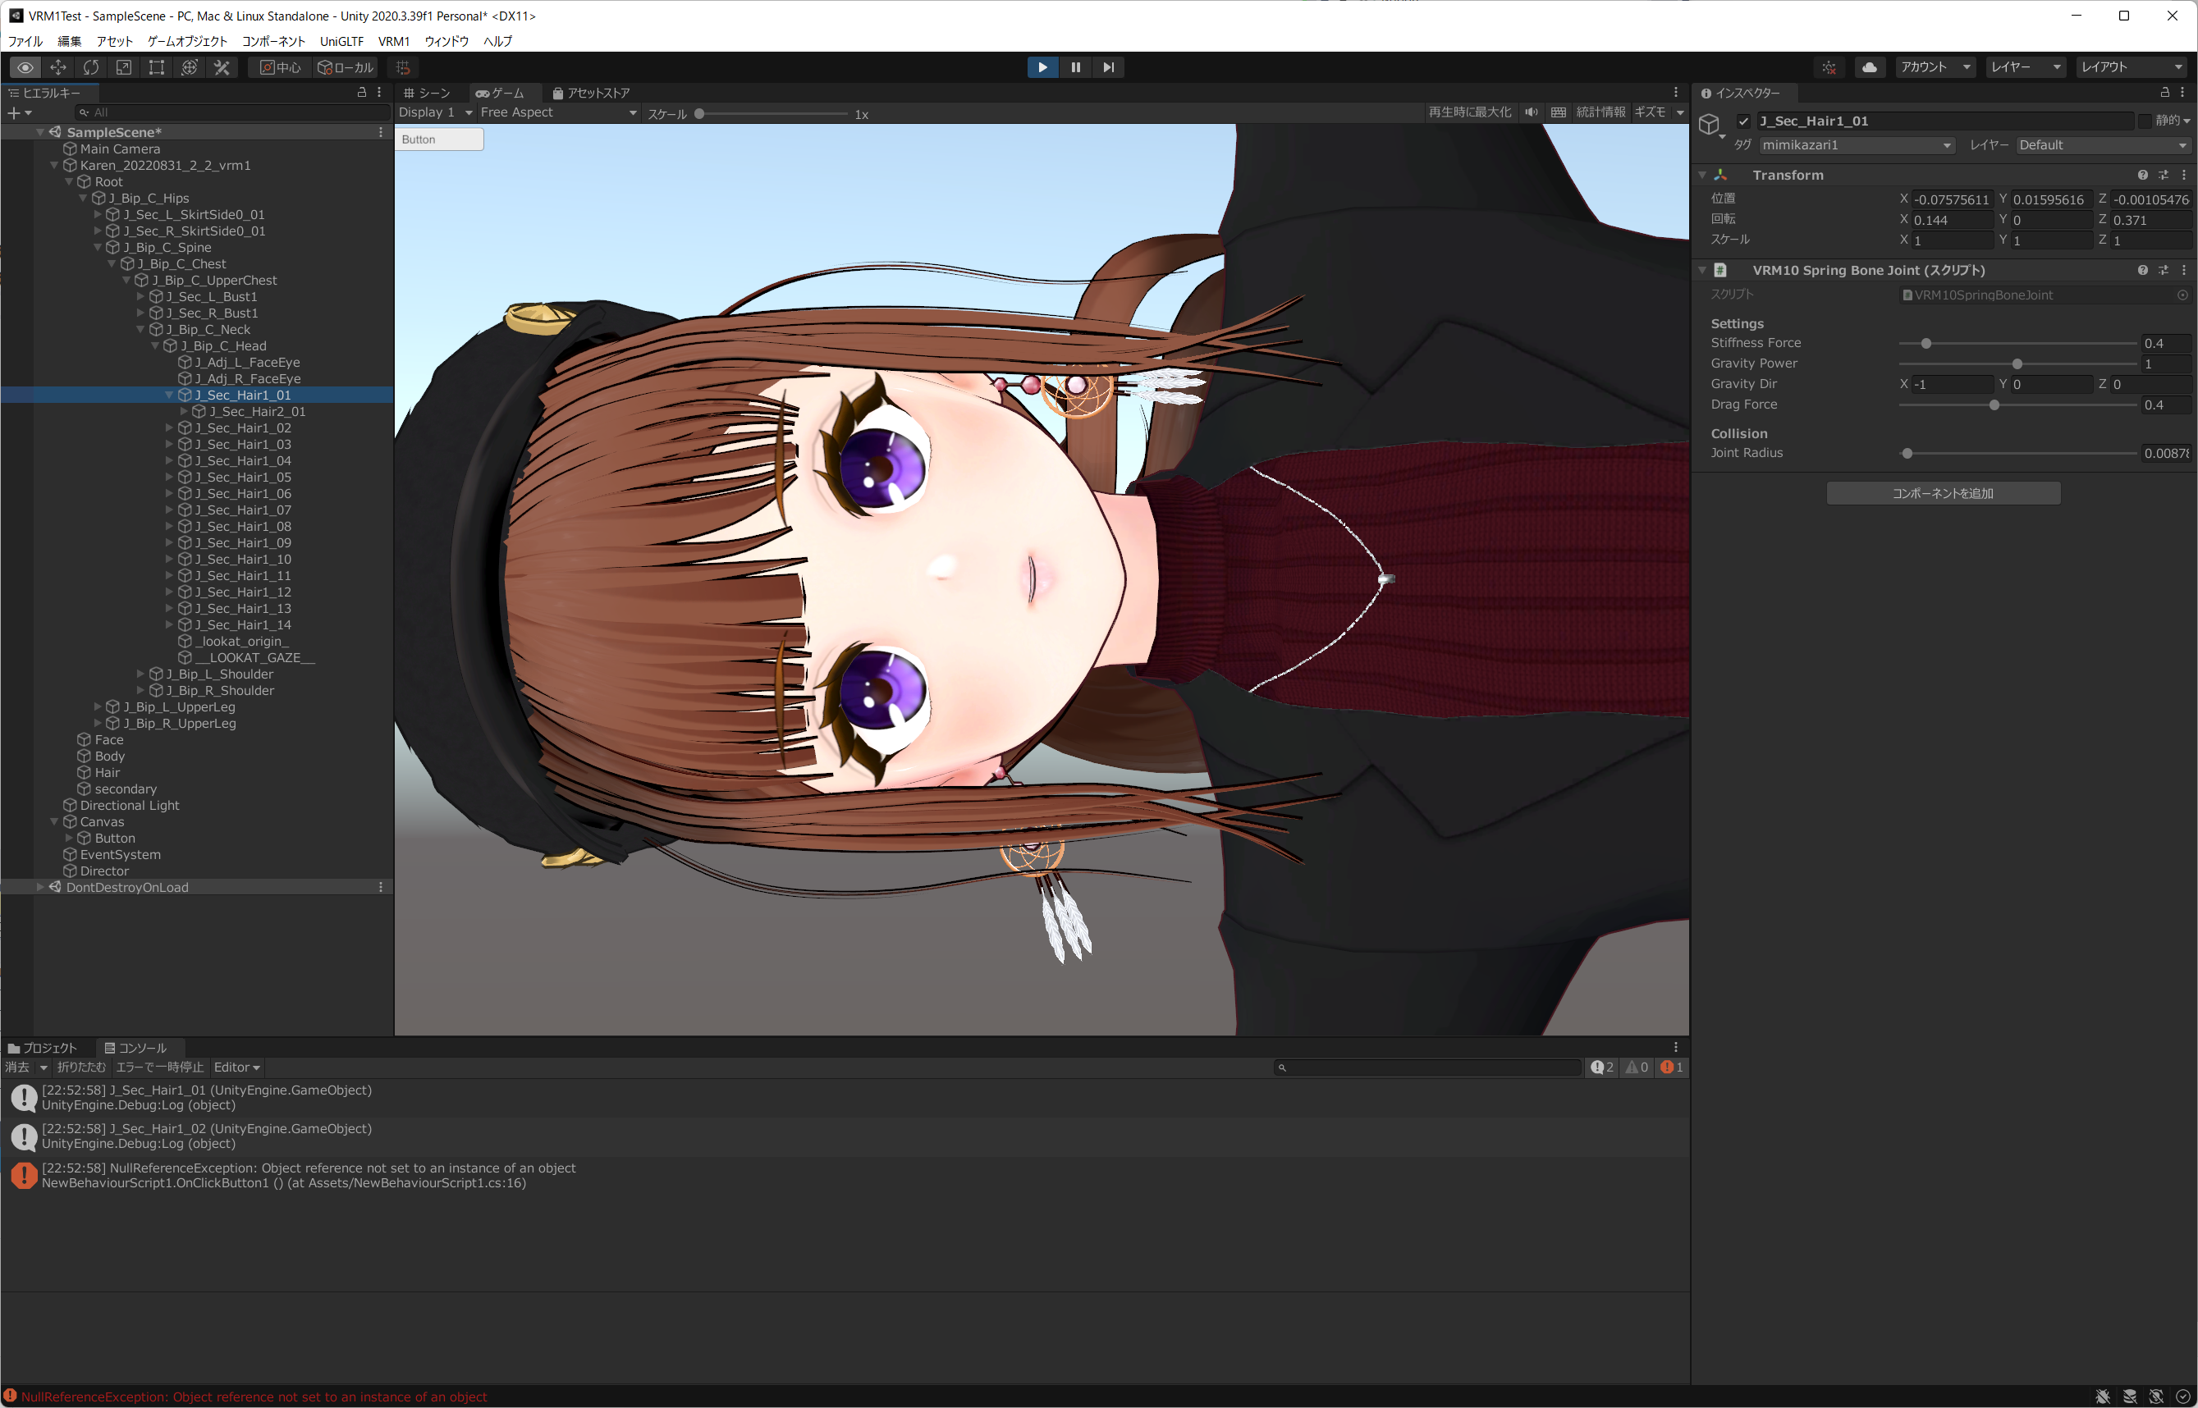Uncheck the J_Sec_Hair1_01 active checkbox in Inspector
The image size is (2198, 1408).
click(x=1744, y=121)
